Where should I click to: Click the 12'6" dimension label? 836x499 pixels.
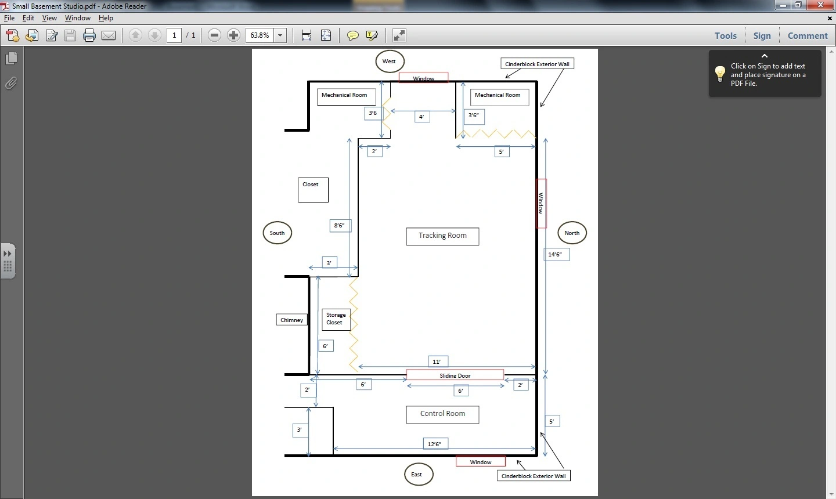434,444
